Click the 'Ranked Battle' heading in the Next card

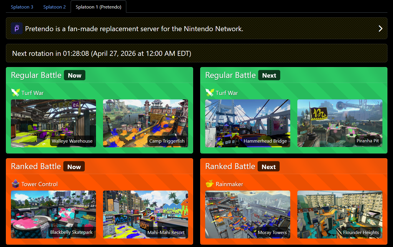click(230, 166)
